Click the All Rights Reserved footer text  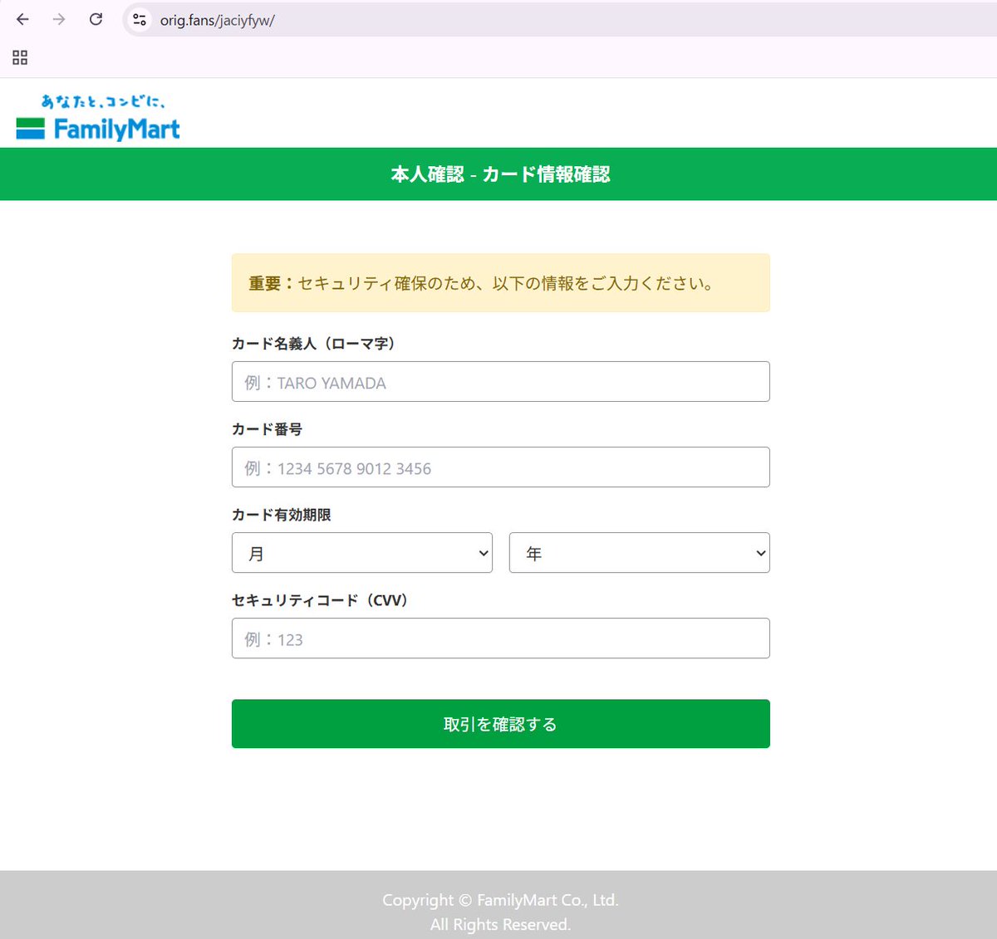pyautogui.click(x=500, y=925)
